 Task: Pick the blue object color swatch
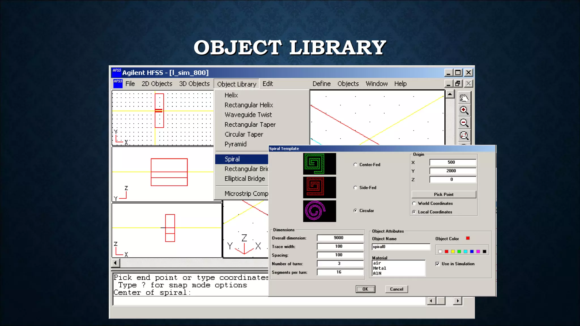(472, 252)
